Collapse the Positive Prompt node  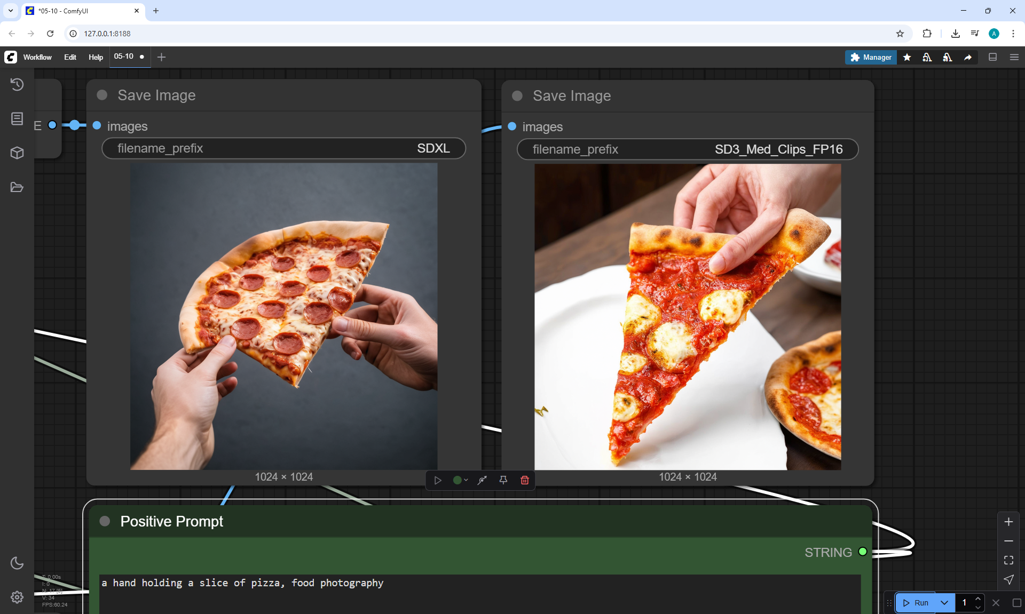pyautogui.click(x=105, y=521)
